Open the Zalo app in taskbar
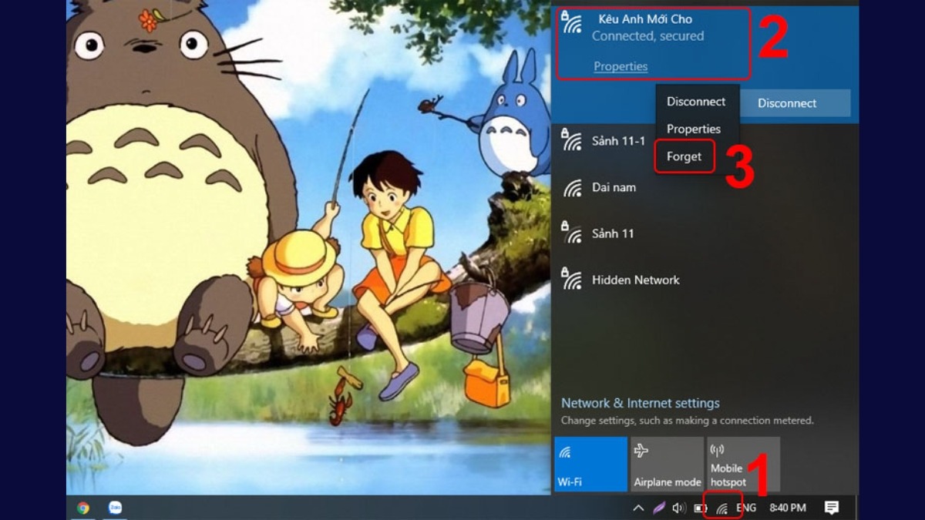Screen dimensions: 925x520 tap(116, 508)
